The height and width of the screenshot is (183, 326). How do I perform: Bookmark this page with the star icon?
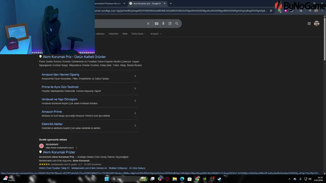(x=271, y=11)
